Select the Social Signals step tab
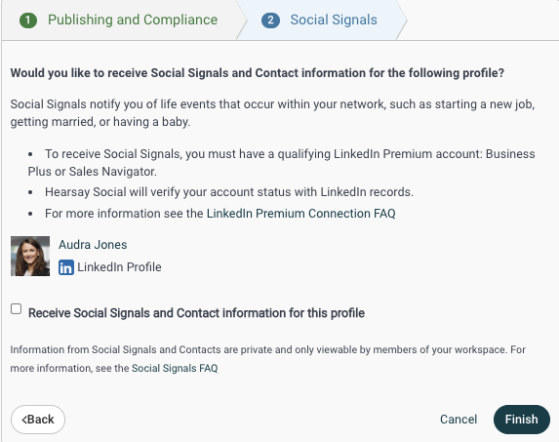Image resolution: width=559 pixels, height=442 pixels. 334,20
